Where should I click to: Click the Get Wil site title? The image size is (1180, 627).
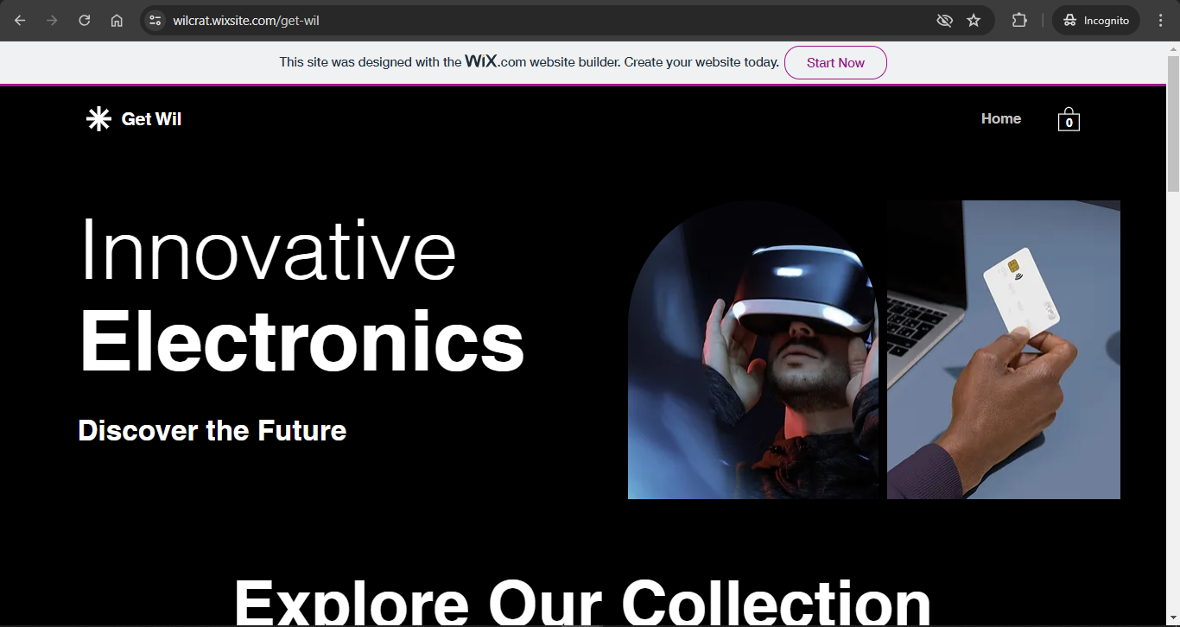click(151, 119)
